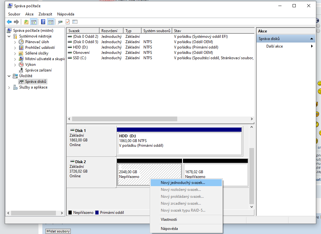This screenshot has height=234, width=321.
Task: Expand Další akce submenu arrow
Action: click(312, 46)
